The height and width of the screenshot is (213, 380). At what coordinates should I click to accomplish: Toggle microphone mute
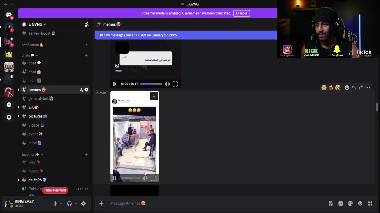[x=55, y=204]
